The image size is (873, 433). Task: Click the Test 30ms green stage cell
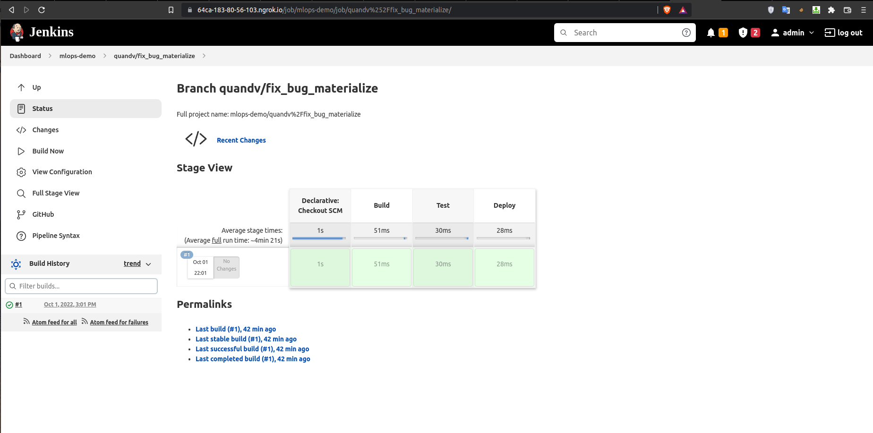[x=443, y=267]
